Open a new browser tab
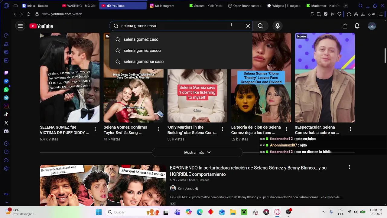The image size is (387, 218). tap(346, 6)
